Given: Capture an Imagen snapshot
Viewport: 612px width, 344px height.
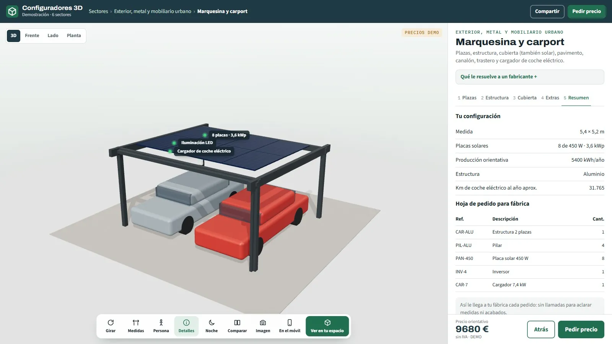Looking at the screenshot, I should tap(263, 326).
